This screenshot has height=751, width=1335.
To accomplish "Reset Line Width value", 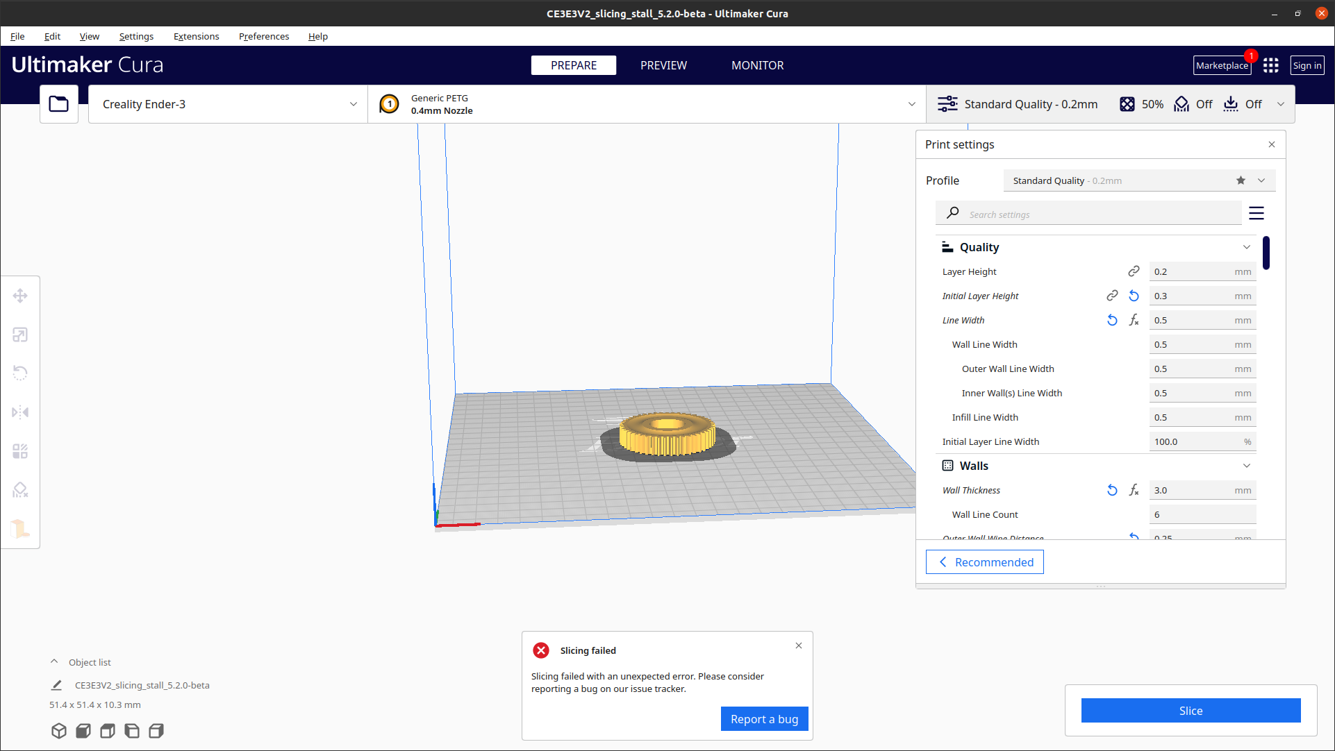I will coord(1112,320).
